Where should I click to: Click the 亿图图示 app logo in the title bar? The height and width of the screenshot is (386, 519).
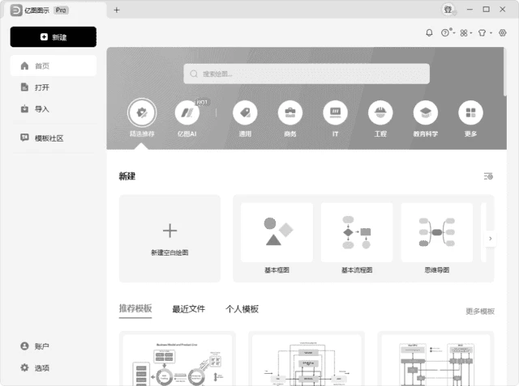point(16,11)
